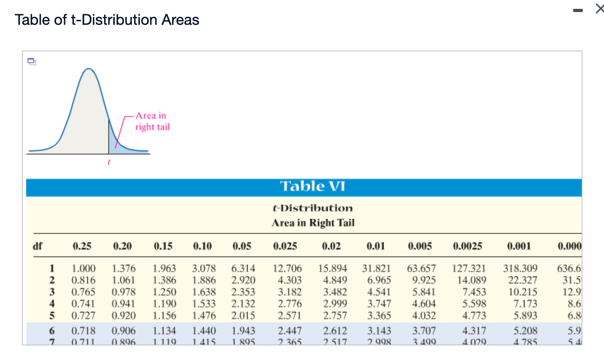Screen dimensions: 604x362
Task: Minimize the t-Distribution table dialog
Action: (578, 11)
